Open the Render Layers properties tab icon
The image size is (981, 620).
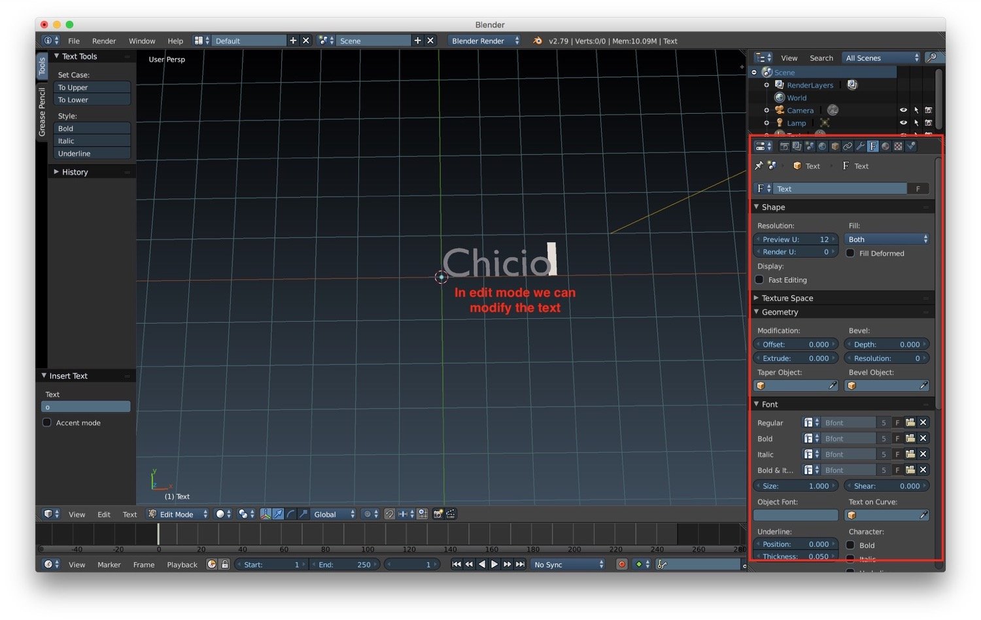click(x=797, y=146)
